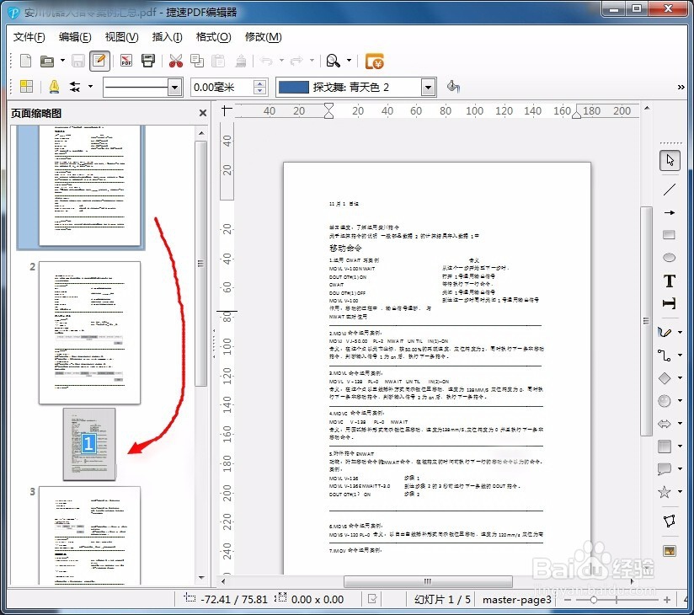The height and width of the screenshot is (615, 694).
Task: Select the callout speech bubble tool
Action: 665,469
